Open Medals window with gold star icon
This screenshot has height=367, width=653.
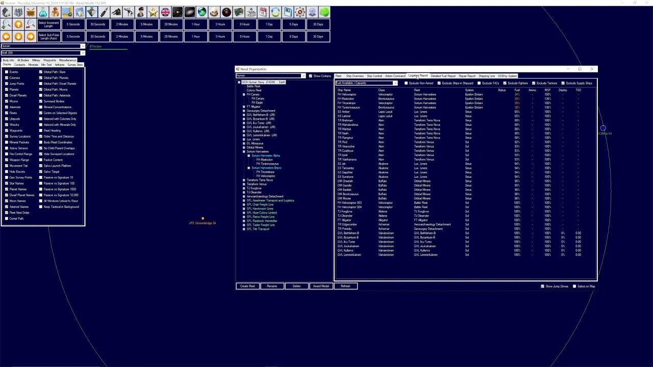pyautogui.click(x=153, y=12)
